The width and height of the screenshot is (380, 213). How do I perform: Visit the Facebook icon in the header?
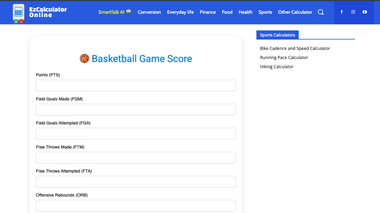coord(341,12)
